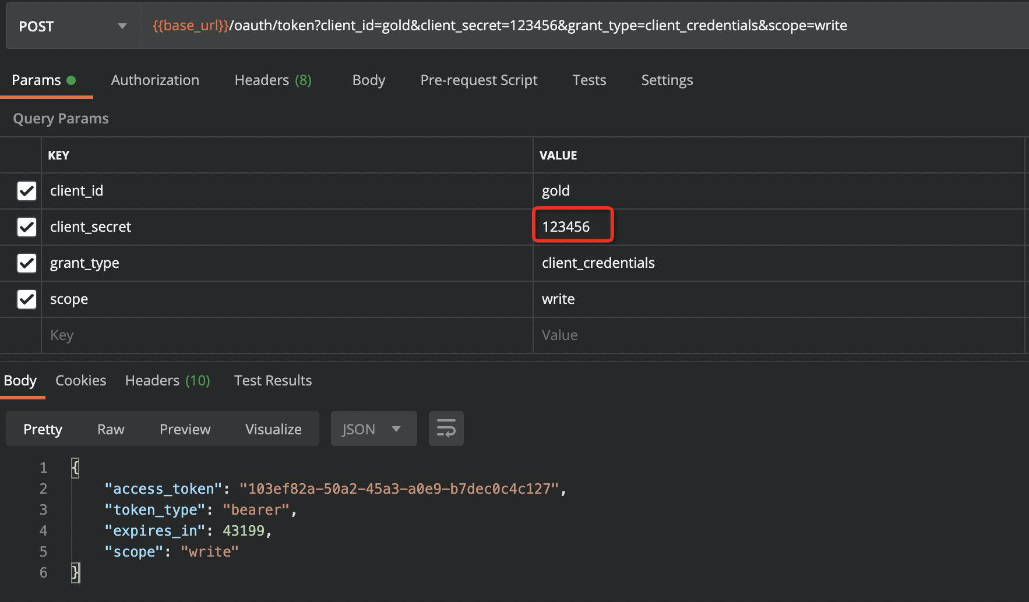Uncheck the client_secret parameter checkbox
1029x602 pixels.
[27, 227]
